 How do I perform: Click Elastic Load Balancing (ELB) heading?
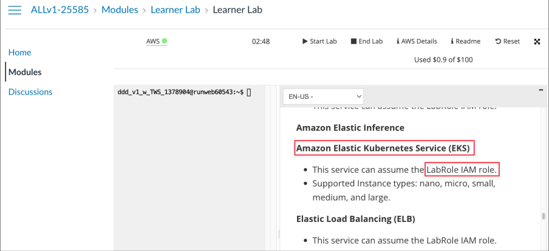356,219
